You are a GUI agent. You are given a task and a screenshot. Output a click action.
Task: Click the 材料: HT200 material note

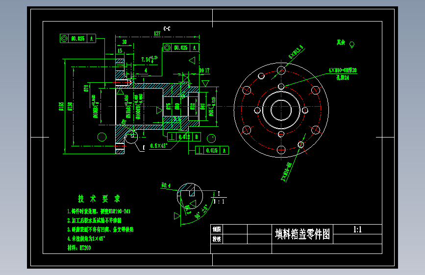(x=79, y=248)
